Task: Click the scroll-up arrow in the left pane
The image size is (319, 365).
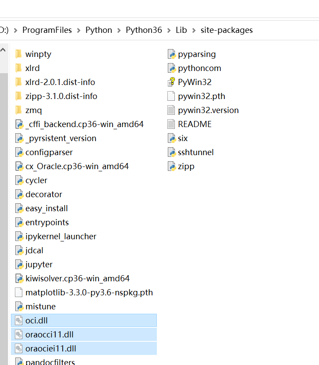Action: click(3, 50)
